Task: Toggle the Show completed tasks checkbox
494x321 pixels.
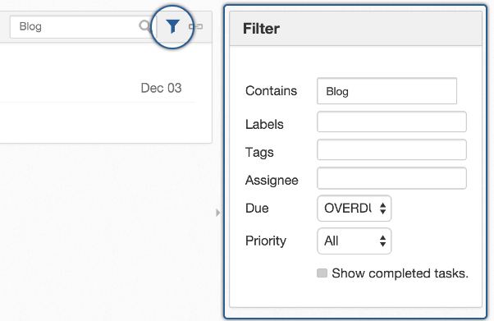Action: tap(322, 273)
